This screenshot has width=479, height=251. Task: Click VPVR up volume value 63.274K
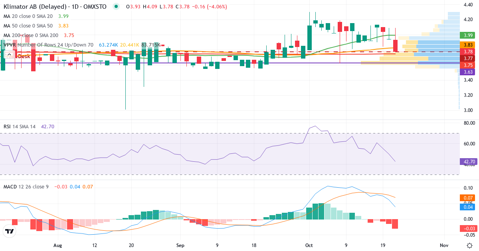pos(108,45)
